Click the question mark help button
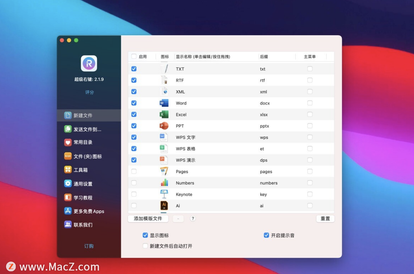This screenshot has width=414, height=274. (193, 218)
